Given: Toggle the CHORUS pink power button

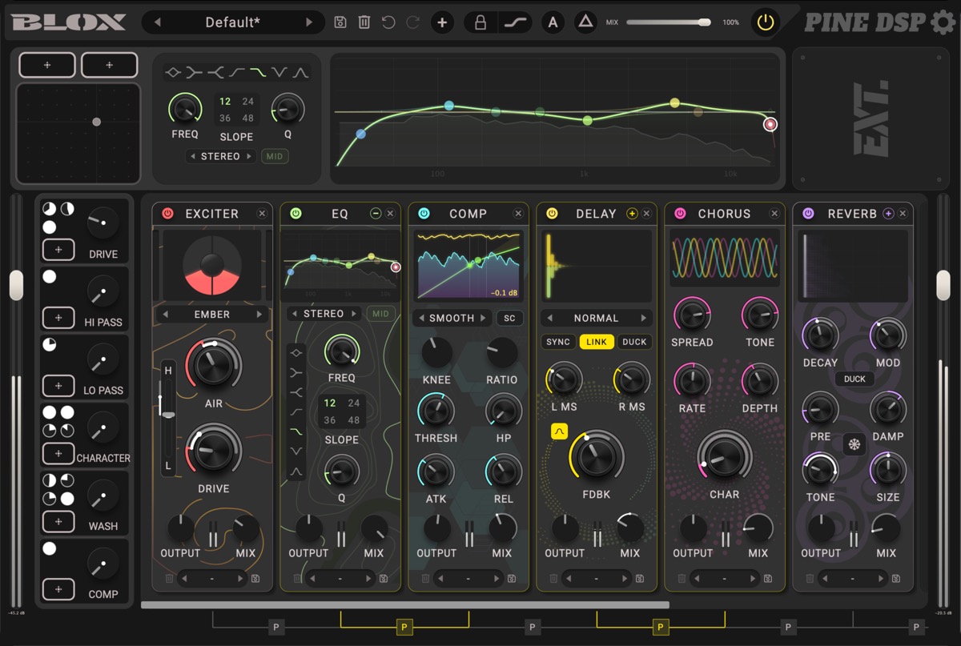Looking at the screenshot, I should (x=680, y=214).
